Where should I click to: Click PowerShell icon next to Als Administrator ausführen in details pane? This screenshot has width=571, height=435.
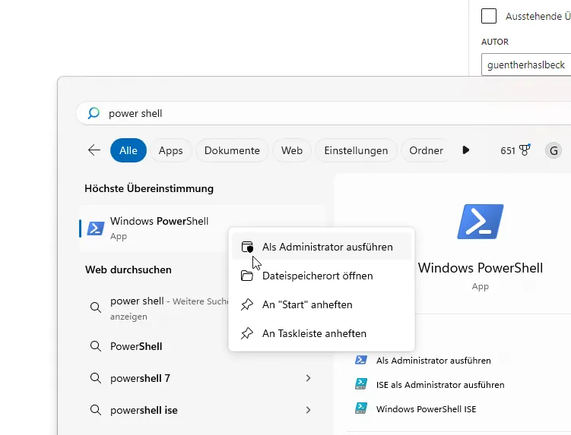361,360
